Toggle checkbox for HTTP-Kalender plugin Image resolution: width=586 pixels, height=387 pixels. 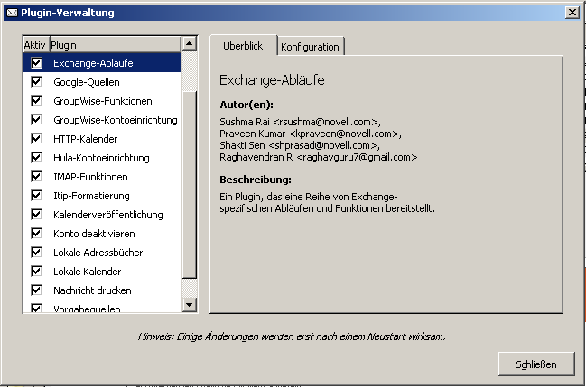click(37, 139)
